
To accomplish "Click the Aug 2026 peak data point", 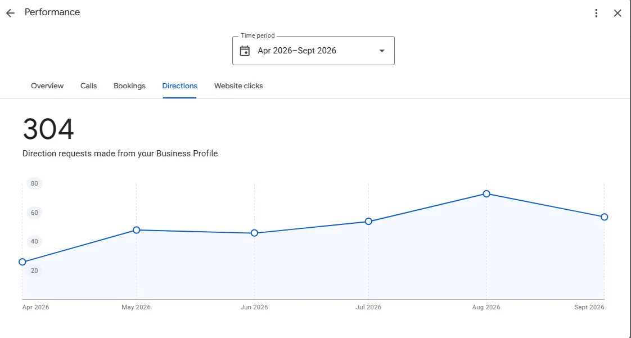I will coord(486,194).
